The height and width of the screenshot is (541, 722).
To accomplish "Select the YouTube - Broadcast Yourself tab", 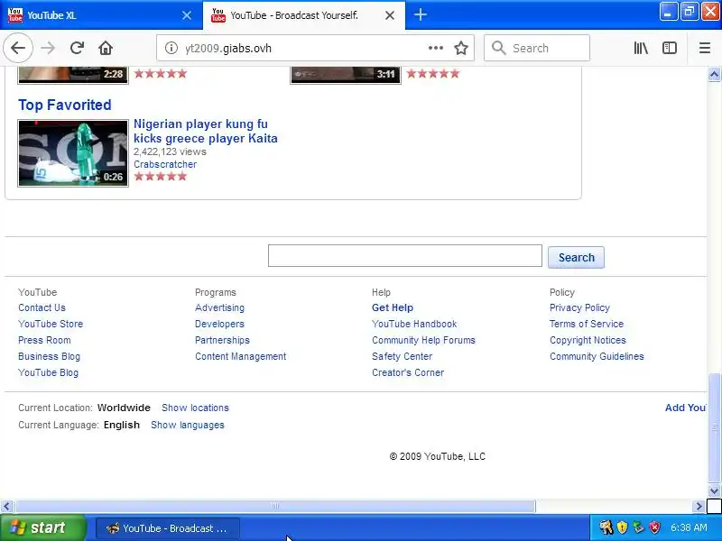I will 304,15.
